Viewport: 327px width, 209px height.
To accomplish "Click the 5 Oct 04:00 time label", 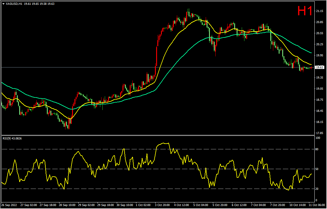I will coord(201,205).
